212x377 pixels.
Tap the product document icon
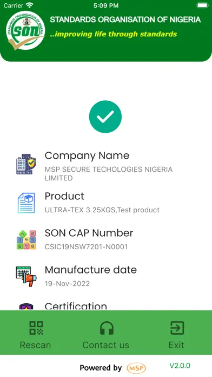pos(26,203)
